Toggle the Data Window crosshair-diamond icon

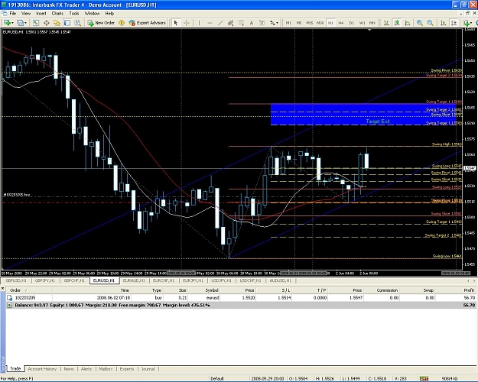[47, 23]
